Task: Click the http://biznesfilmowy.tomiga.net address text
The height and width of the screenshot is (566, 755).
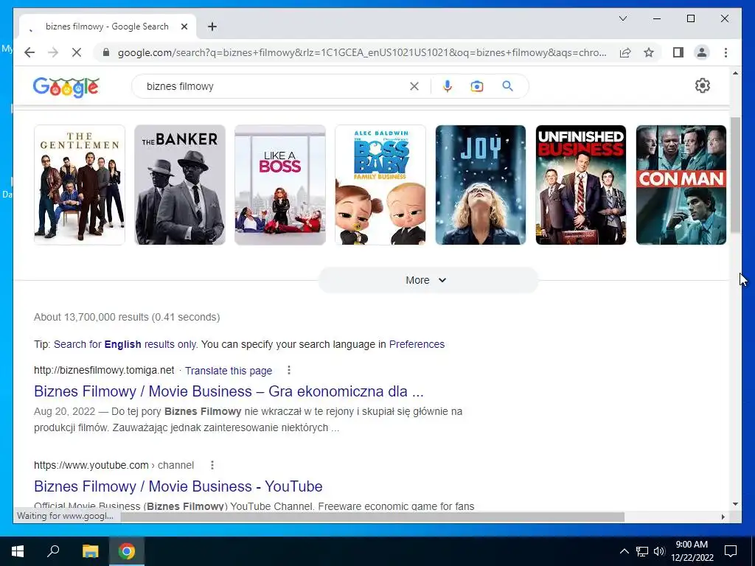Action: pos(104,370)
